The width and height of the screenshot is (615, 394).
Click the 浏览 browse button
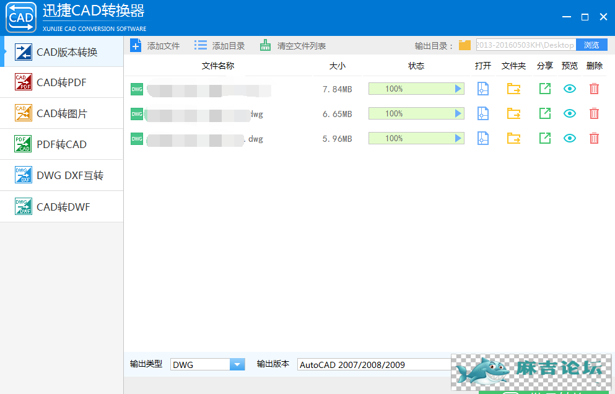coord(591,45)
